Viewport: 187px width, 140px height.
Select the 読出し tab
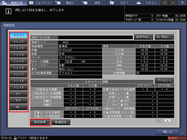pyautogui.click(x=67, y=3)
